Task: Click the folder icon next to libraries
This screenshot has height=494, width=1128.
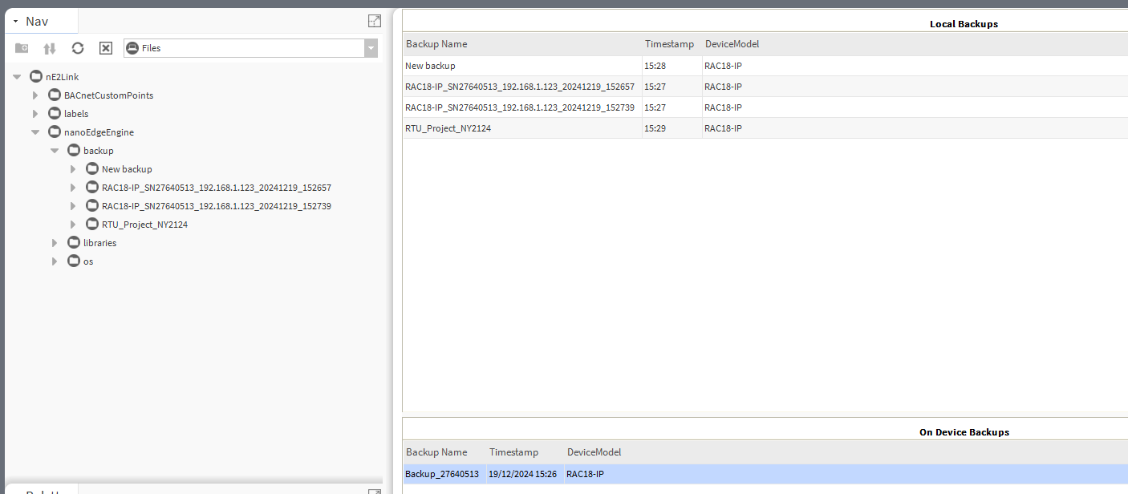Action: pos(74,243)
